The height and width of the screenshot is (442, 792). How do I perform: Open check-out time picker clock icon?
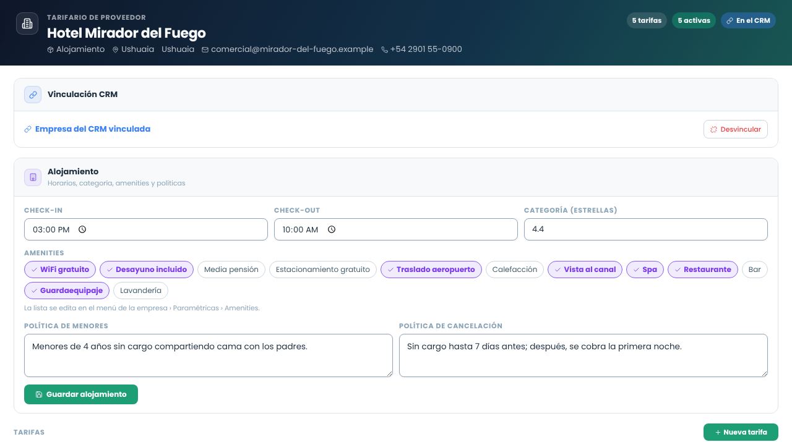332,229
